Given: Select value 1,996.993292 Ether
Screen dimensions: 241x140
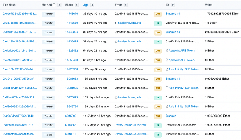Looking at the screenshot, I should point(217,116).
